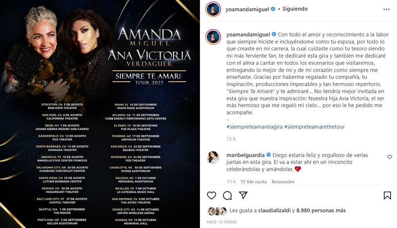Click the Siguiendo following button
This screenshot has height=228, width=397.
294,9
